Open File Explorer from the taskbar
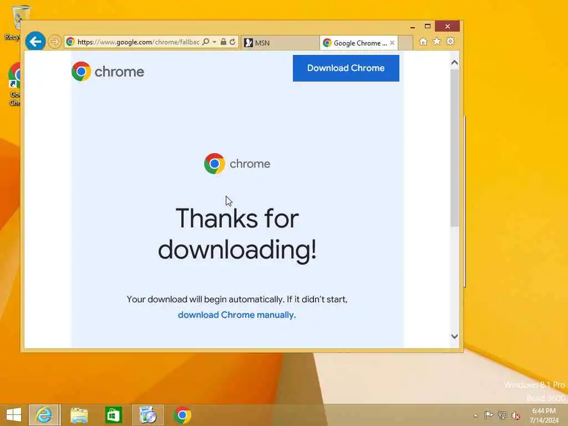Screen dimensions: 568x426 (79, 415)
